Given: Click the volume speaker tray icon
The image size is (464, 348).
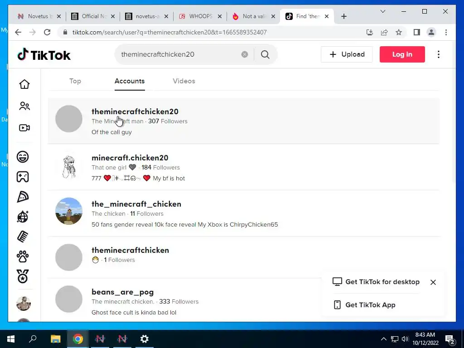Looking at the screenshot, I should (405, 339).
